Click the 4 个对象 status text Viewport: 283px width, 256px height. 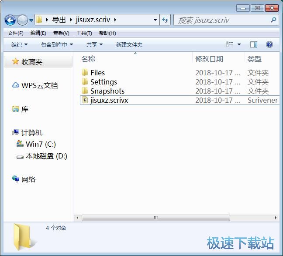[56, 228]
